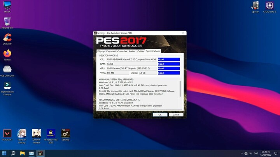Click the CPU Good rating bar

tap(169, 59)
